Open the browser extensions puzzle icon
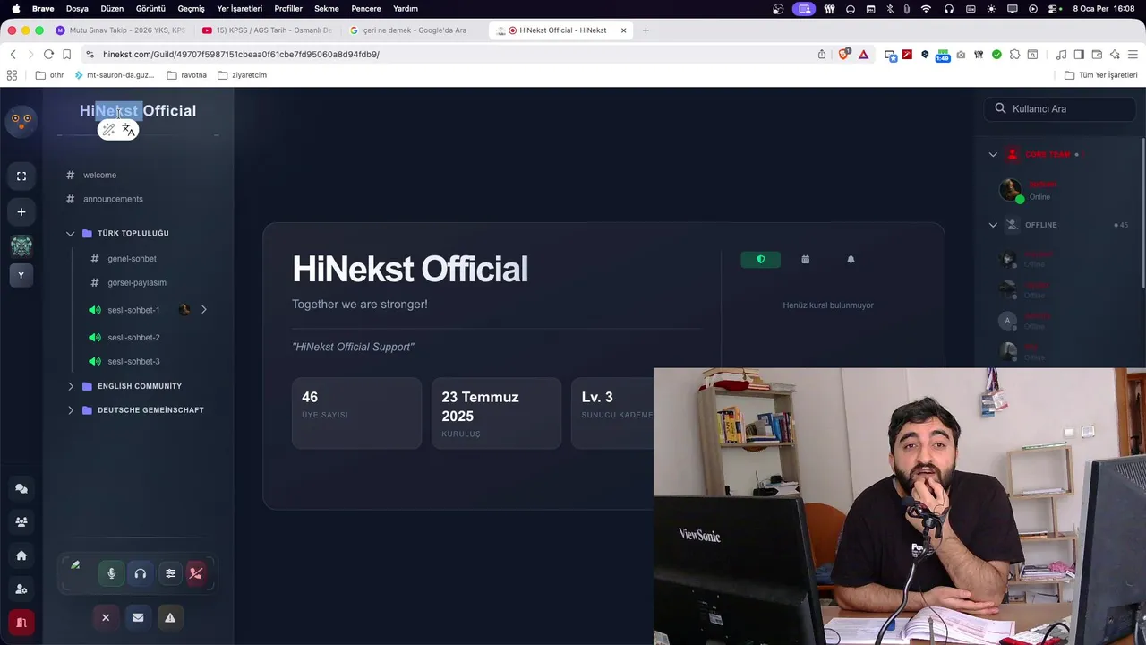This screenshot has height=645, width=1146. pos(1014,55)
